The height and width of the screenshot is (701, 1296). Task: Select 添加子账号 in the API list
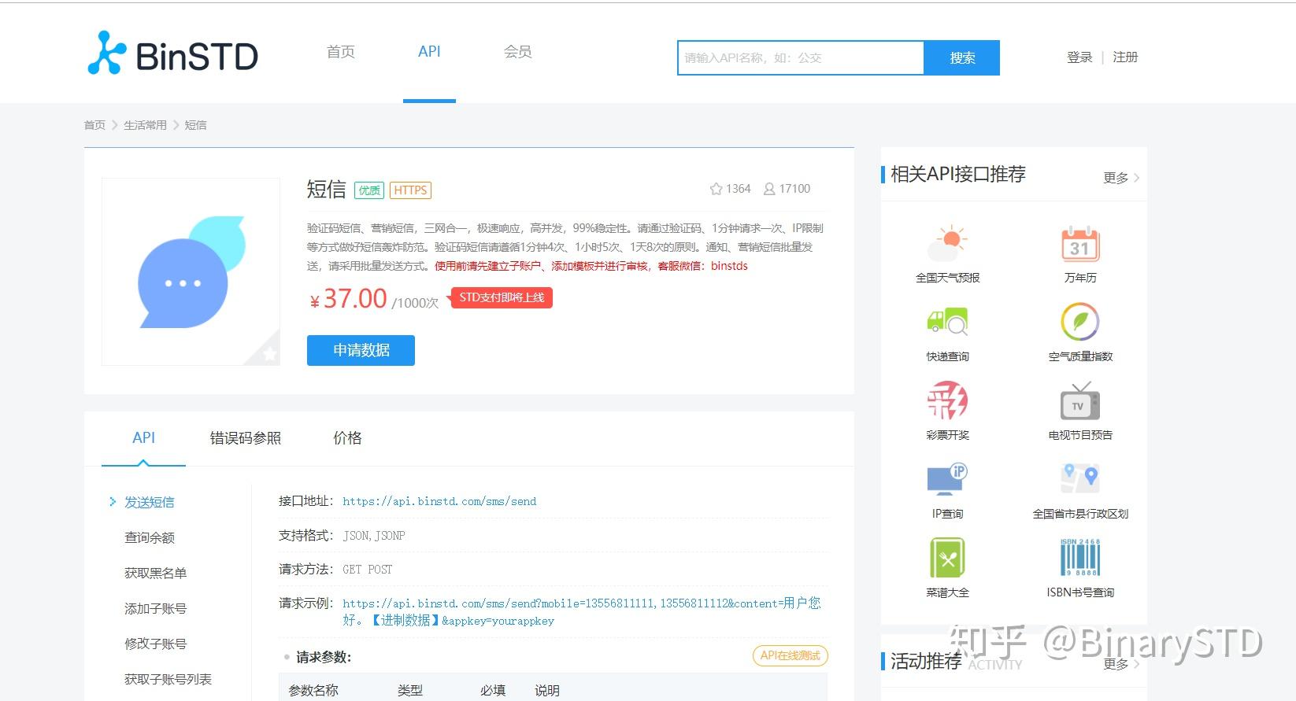[x=155, y=608]
